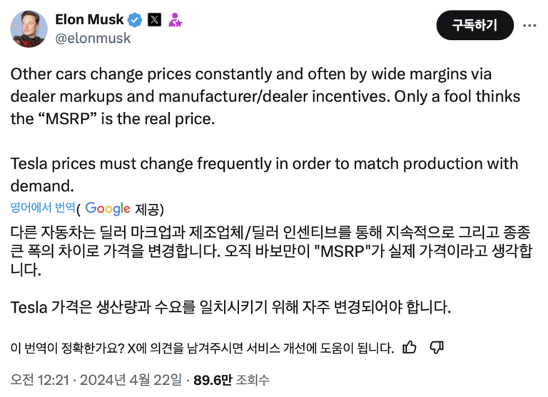Click the 오전 12:21 timestamp link

point(40,380)
